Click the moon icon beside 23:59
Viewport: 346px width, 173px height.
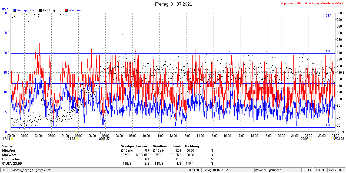pyautogui.click(x=335, y=139)
